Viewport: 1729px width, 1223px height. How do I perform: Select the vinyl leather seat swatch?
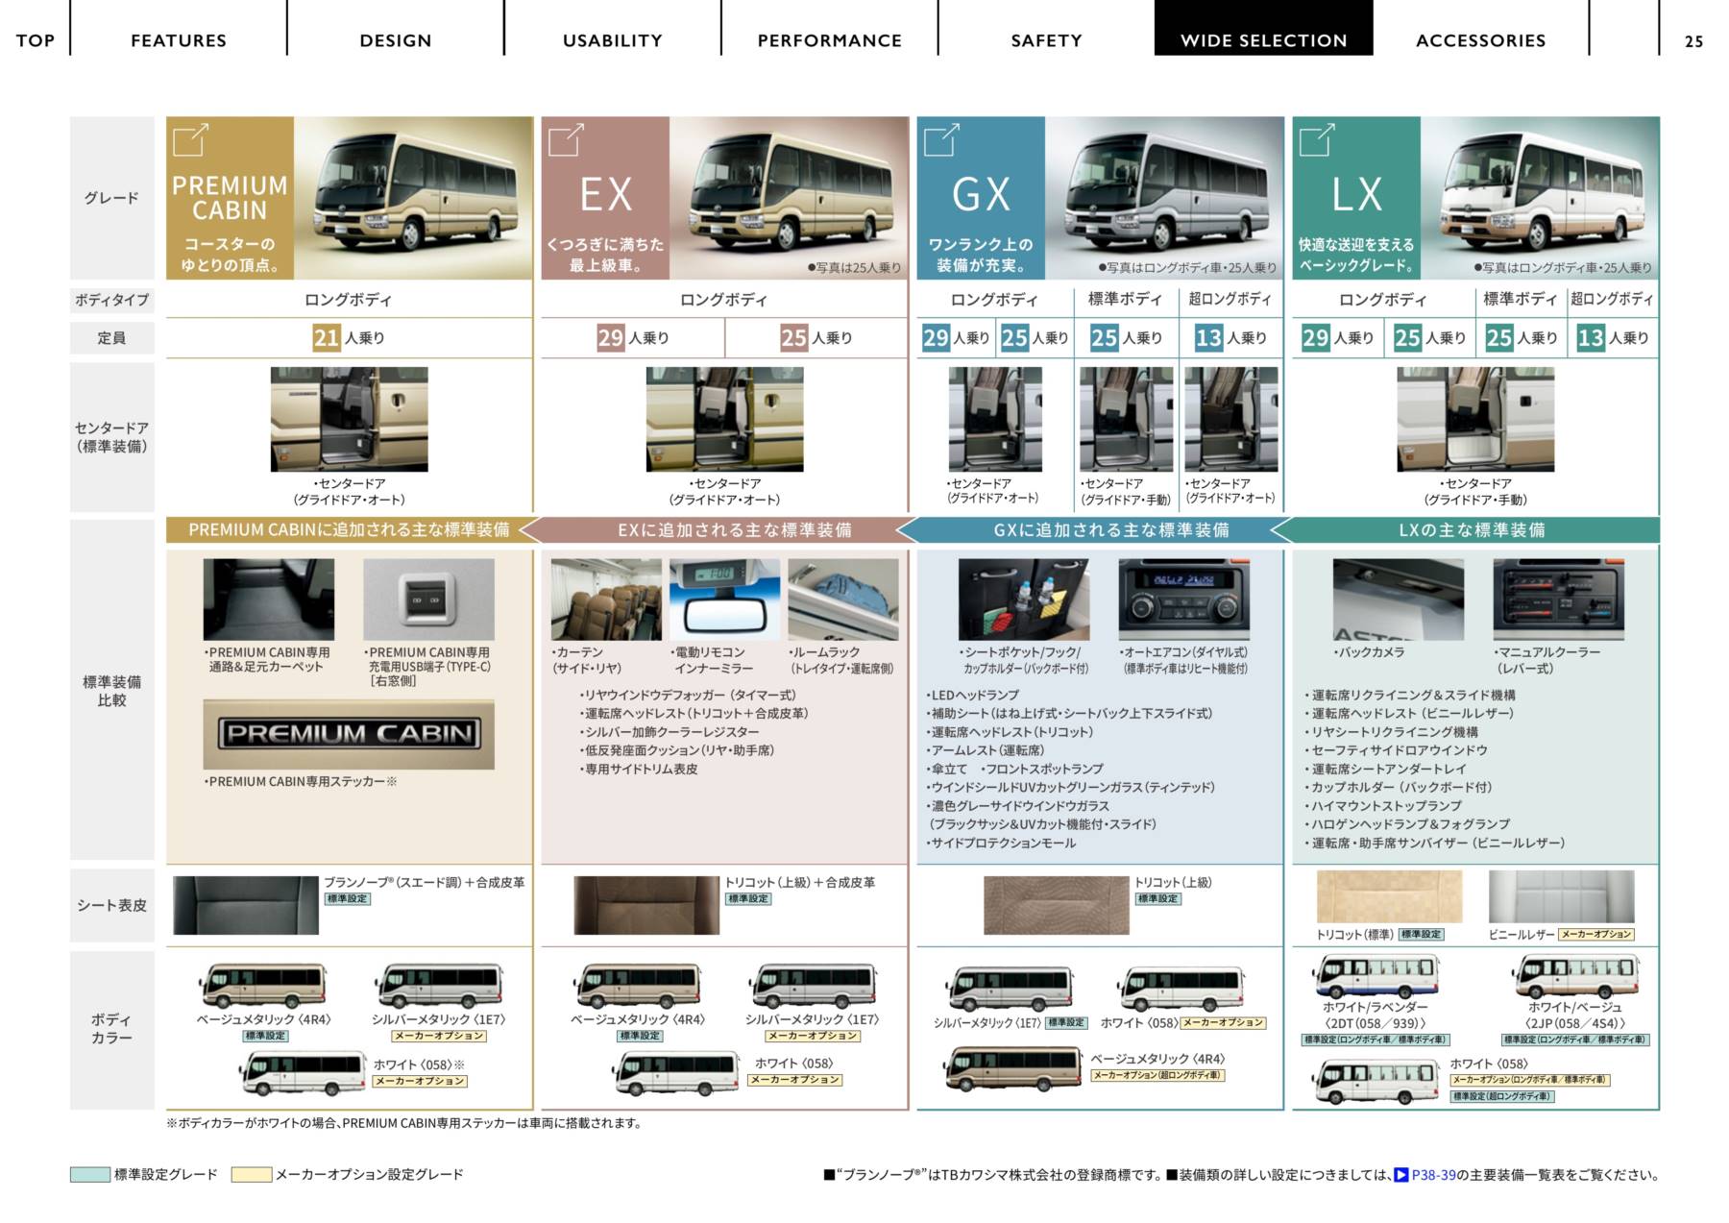click(1561, 896)
